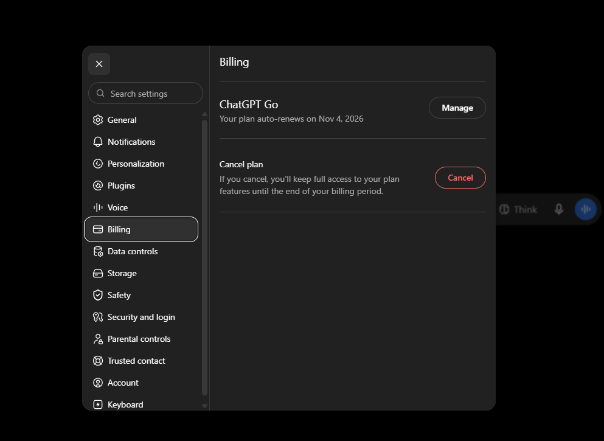Click the Parental controls person-lock icon
Screen dimensions: 604x441
tap(98, 339)
